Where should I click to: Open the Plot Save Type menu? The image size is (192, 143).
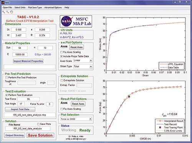[35, 8]
